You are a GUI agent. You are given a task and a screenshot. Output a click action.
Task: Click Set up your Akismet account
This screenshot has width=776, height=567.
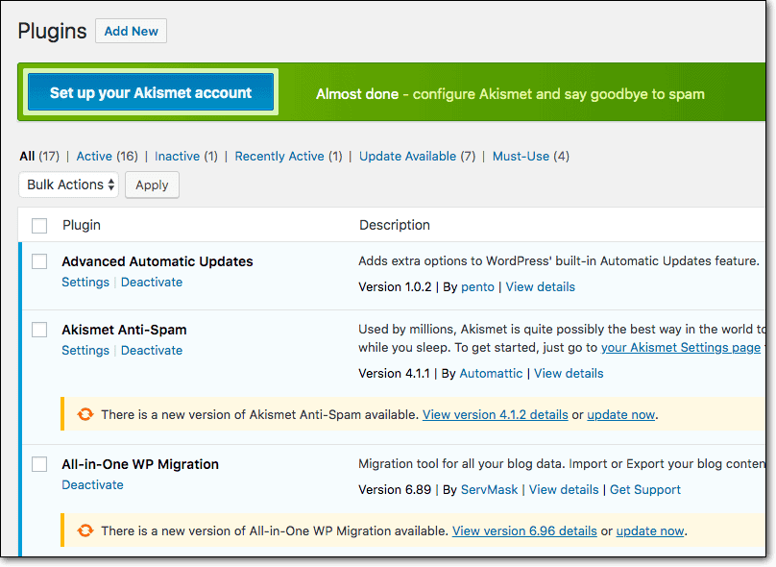click(x=151, y=92)
